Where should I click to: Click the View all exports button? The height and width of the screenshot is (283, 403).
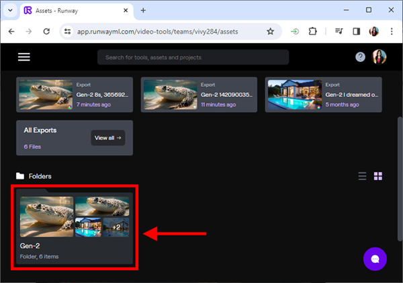[x=108, y=138]
